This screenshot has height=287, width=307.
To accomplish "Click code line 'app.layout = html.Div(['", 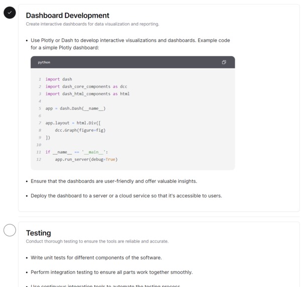I will click(x=73, y=123).
